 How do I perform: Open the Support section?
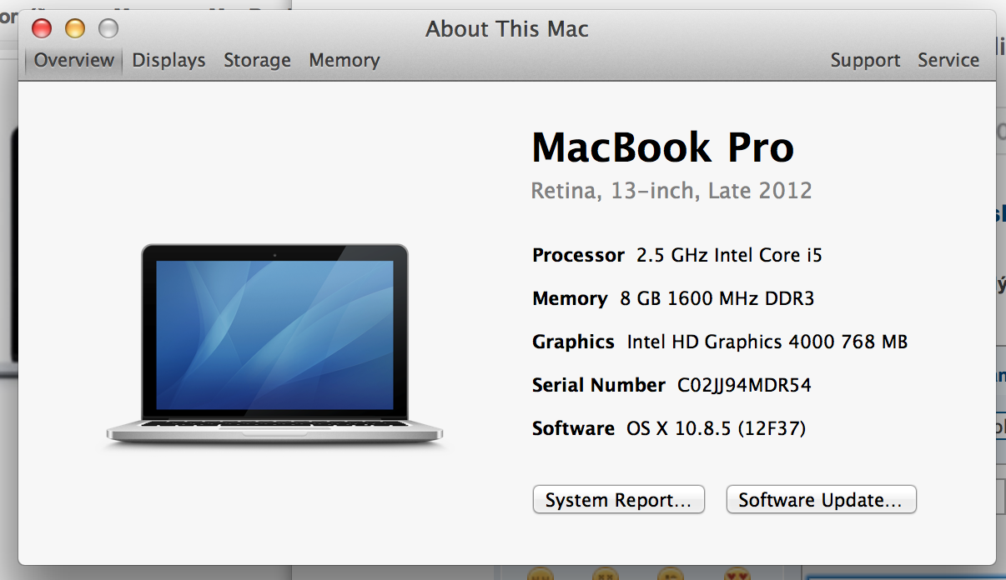click(865, 60)
